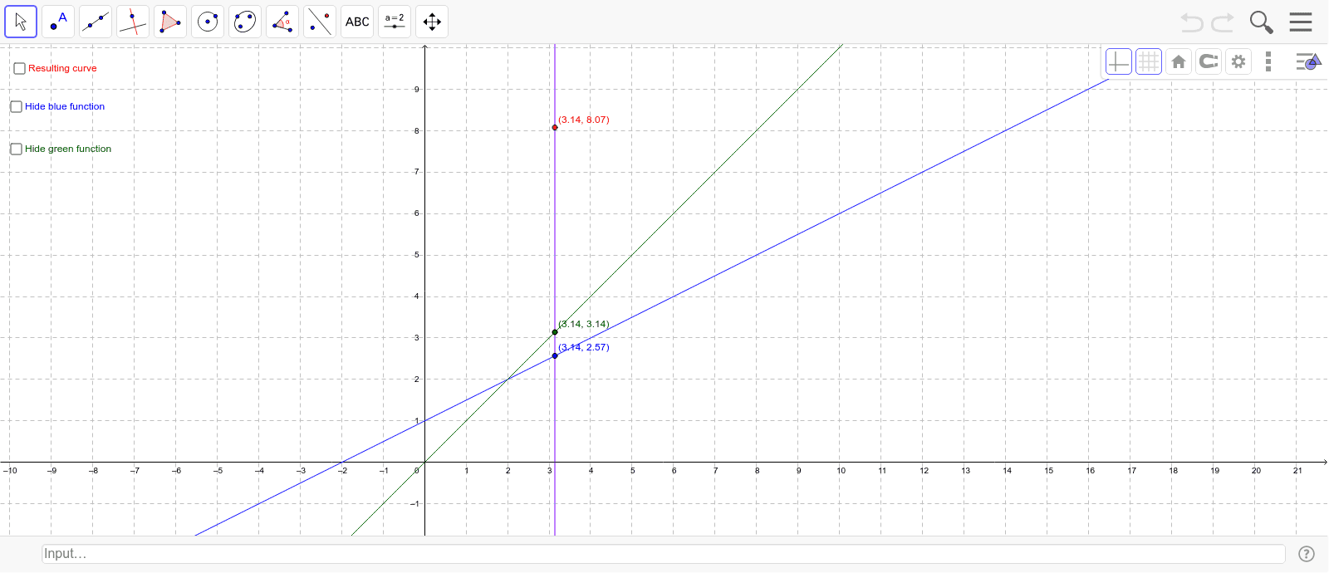Select the Circle with Center tool
This screenshot has width=1329, height=573.
point(208,22)
